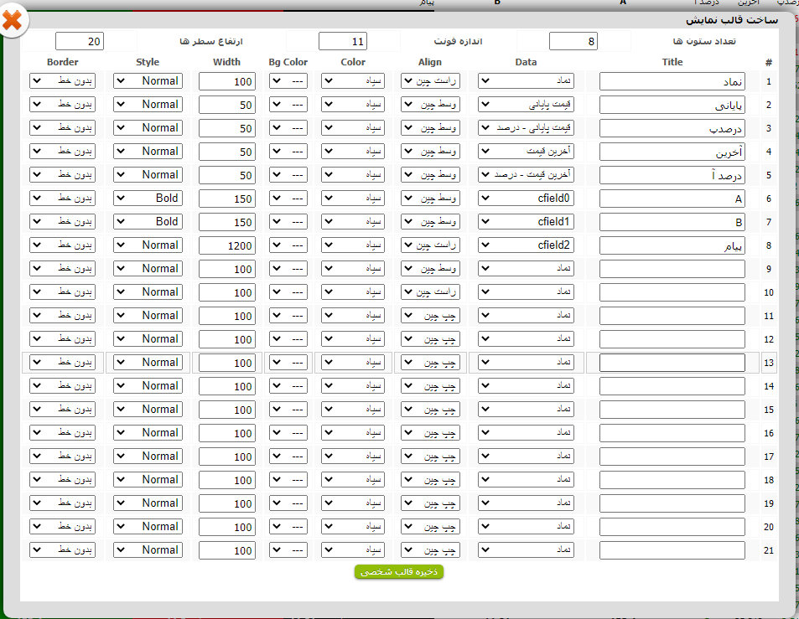799x619 pixels.
Task: Click the Title field in row 6 containing A
Action: click(x=672, y=199)
